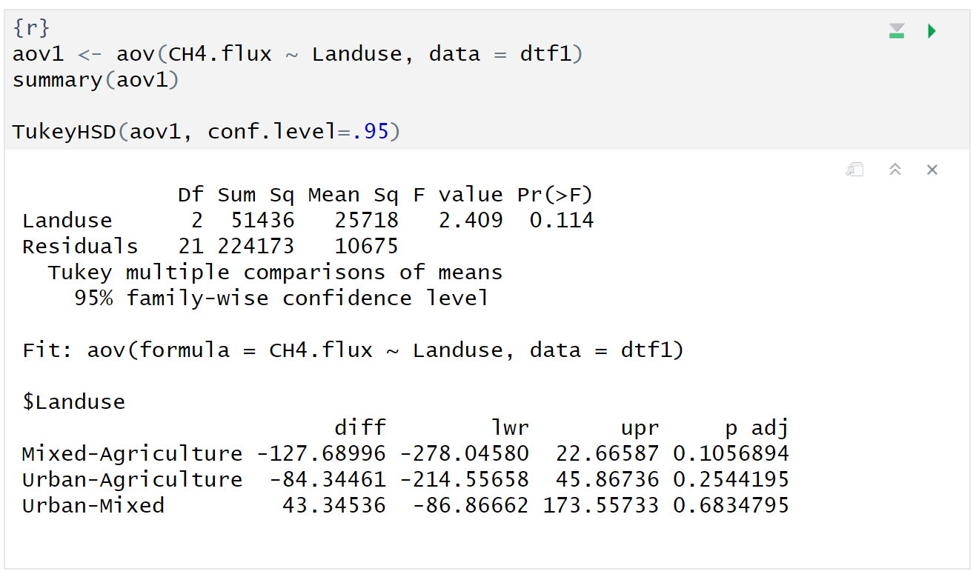Click the Mixed-Agriculture comparison row label

coord(132,454)
